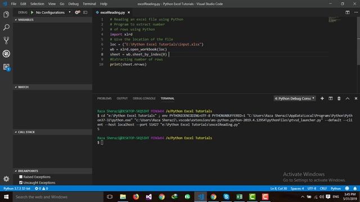Click the editor vertical scrollbar
Screen dimensions: 360x202
[358, 41]
